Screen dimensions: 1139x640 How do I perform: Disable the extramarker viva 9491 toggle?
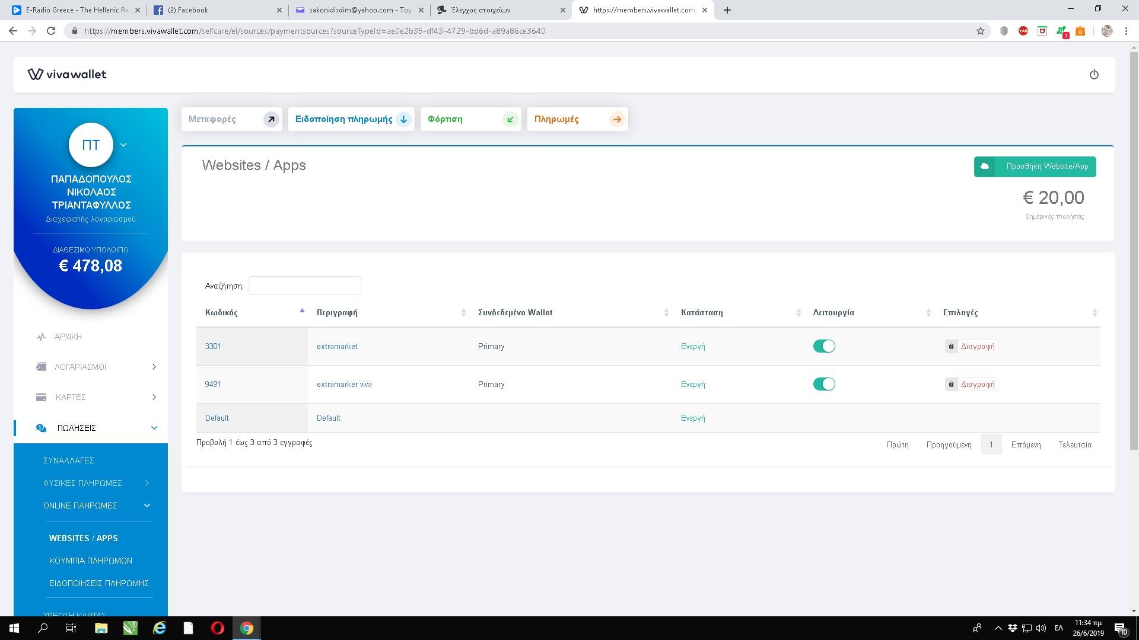pyautogui.click(x=824, y=384)
